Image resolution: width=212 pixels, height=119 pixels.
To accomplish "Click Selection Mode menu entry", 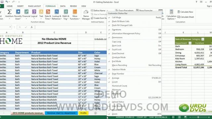I will click(x=134, y=69).
